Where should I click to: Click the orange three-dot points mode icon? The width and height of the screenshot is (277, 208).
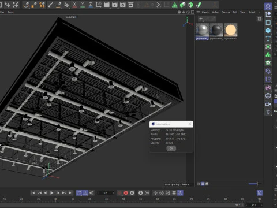pos(42,5)
